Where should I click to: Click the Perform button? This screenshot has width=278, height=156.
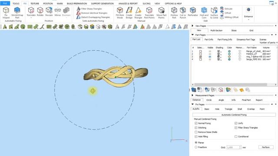coord(265,147)
